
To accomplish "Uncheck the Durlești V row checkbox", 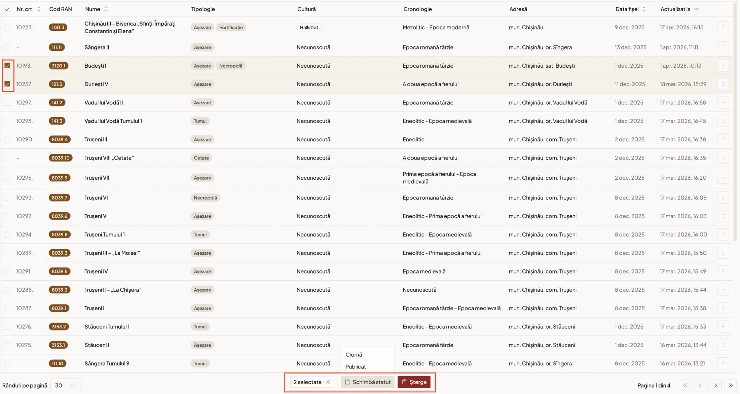I will 7,84.
